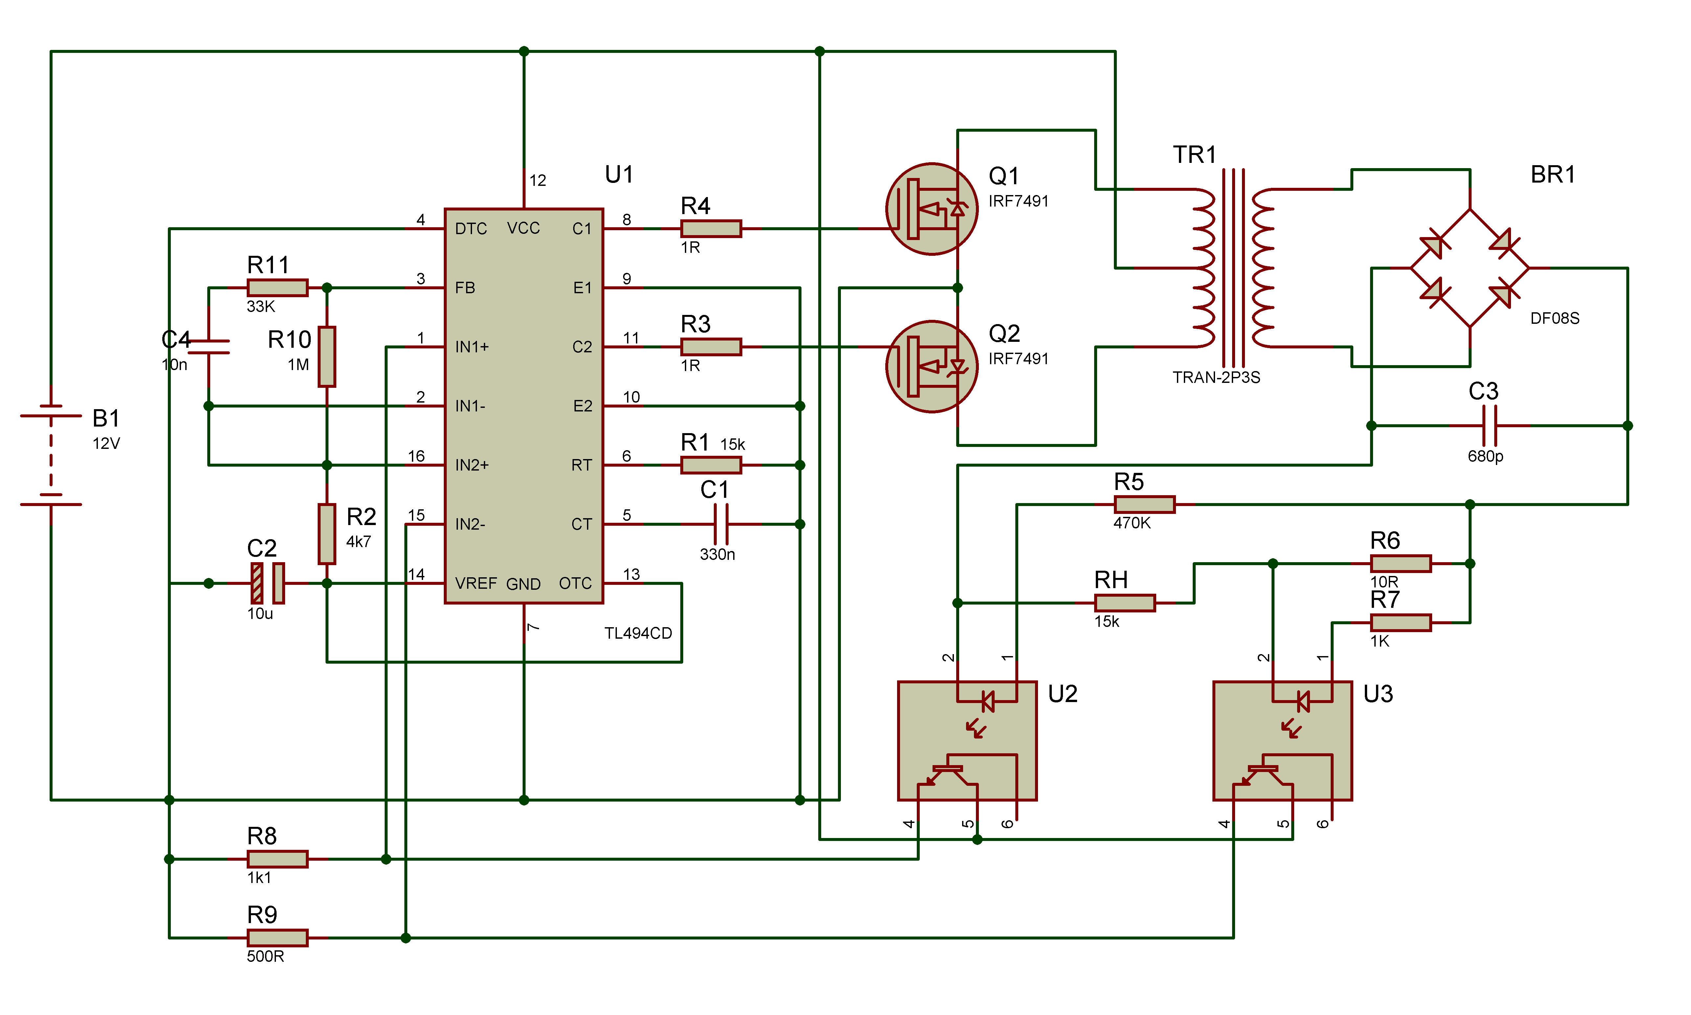Select resistor R3 symbol

tap(711, 347)
